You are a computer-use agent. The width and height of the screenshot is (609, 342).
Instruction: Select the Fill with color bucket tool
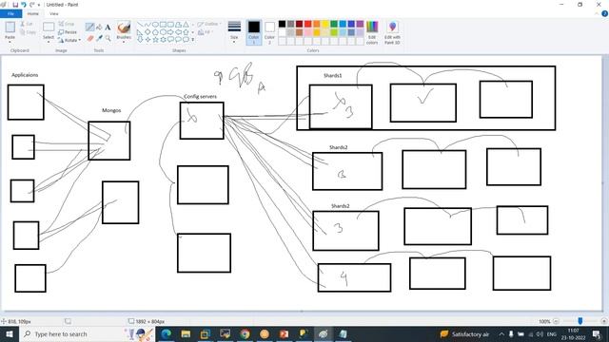click(99, 27)
